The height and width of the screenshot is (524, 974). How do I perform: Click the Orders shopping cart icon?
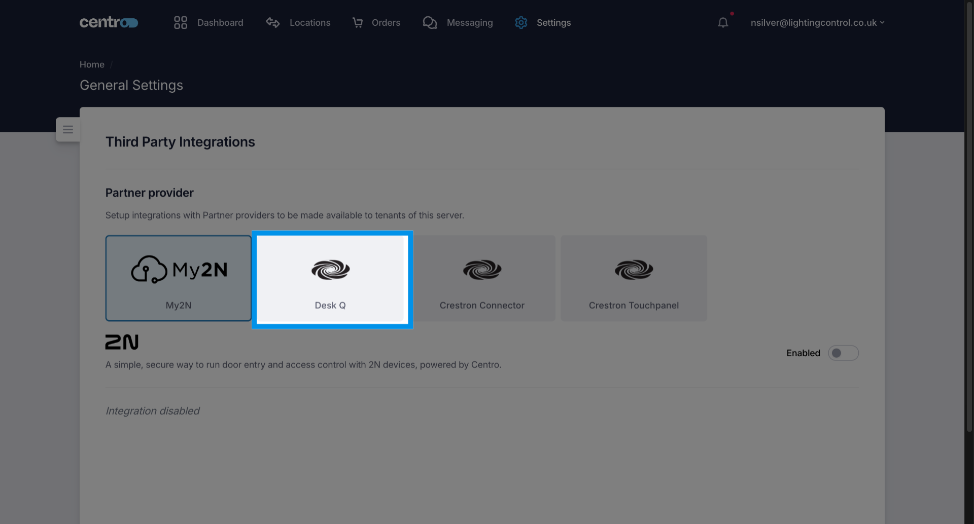click(358, 22)
